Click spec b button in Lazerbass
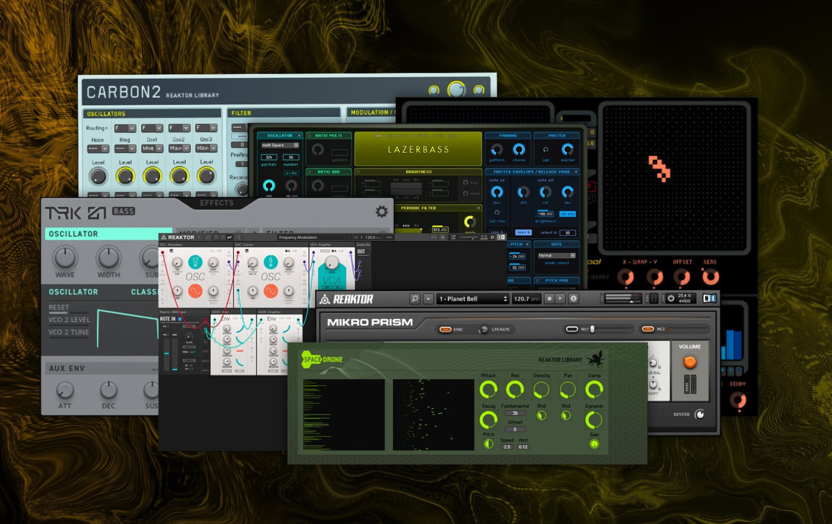 click(x=523, y=232)
